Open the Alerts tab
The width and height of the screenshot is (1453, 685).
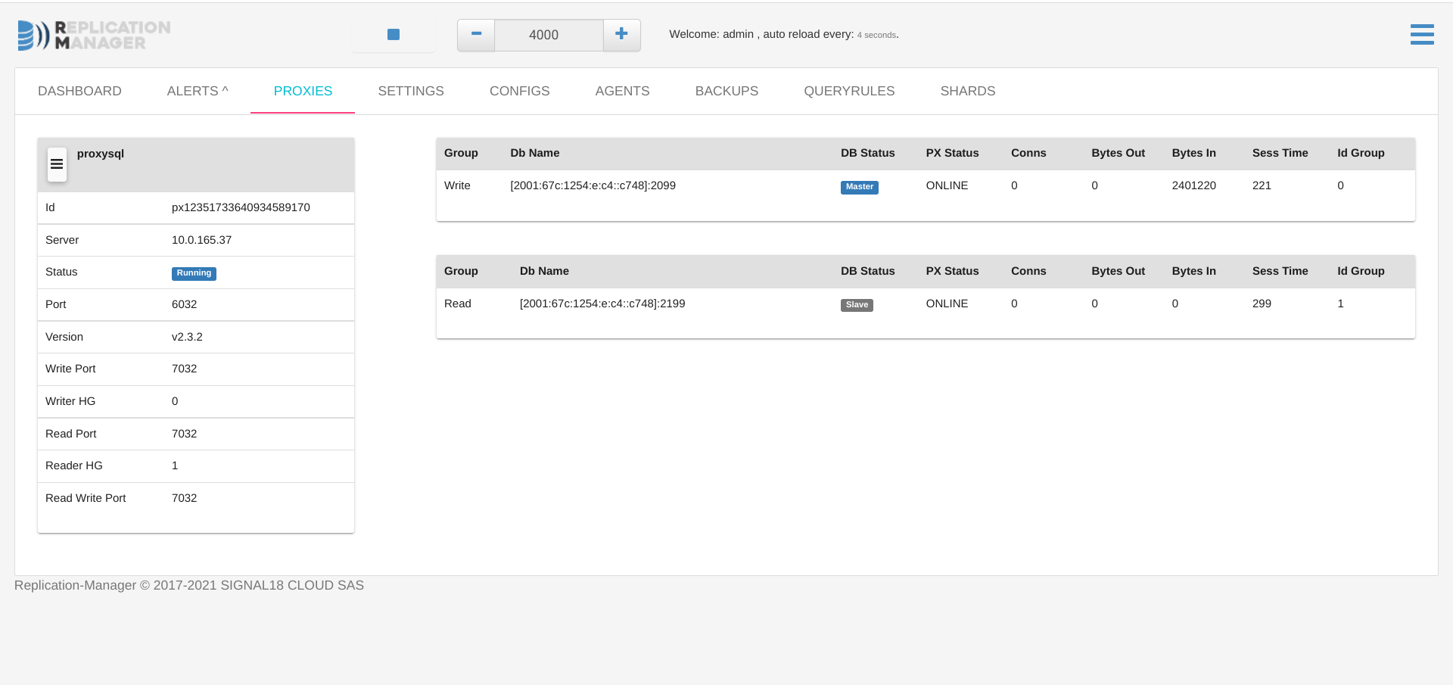(198, 91)
